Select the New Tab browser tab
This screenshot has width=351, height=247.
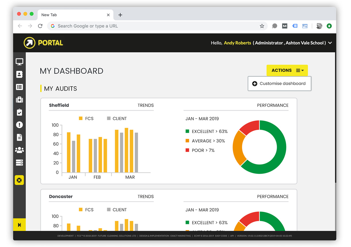[75, 15]
